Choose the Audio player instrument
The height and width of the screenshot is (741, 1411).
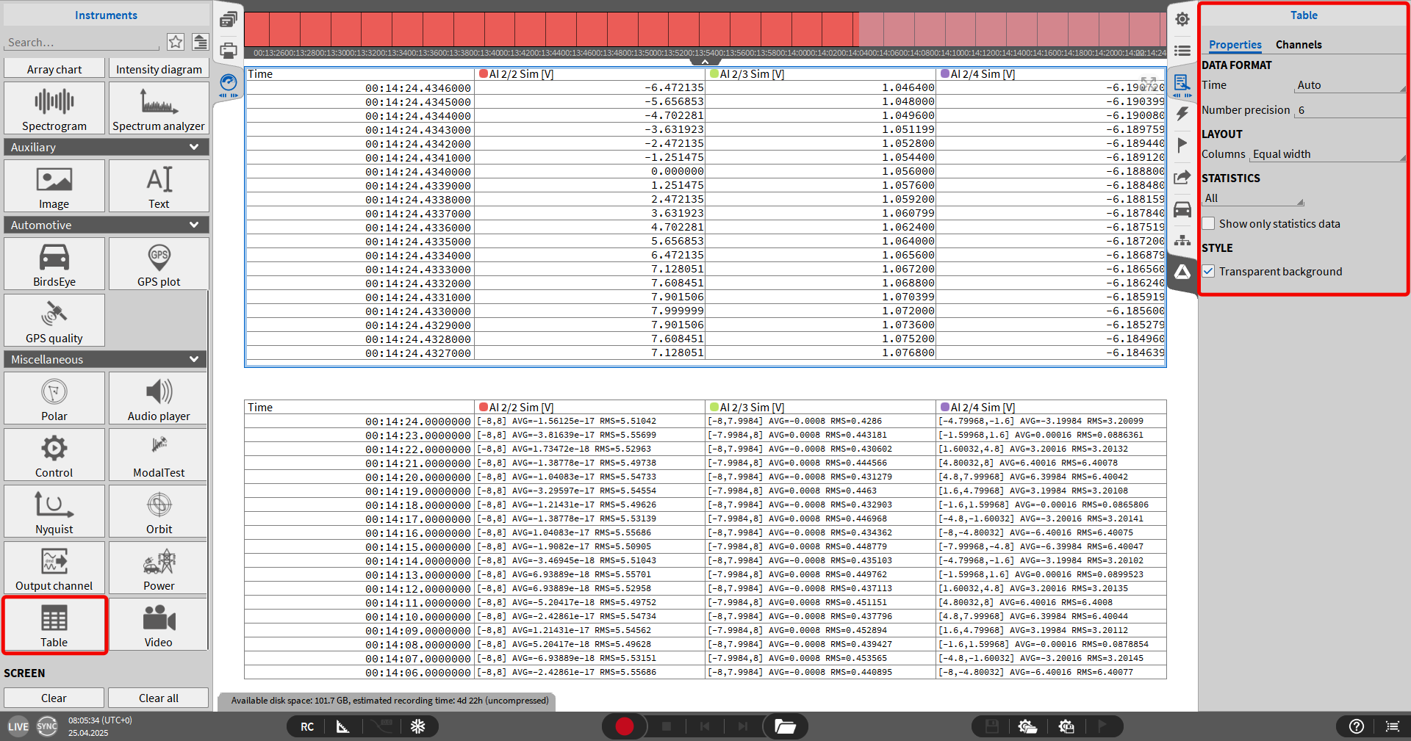(159, 398)
